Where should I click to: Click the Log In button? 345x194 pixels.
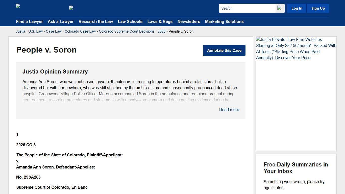pos(297,8)
